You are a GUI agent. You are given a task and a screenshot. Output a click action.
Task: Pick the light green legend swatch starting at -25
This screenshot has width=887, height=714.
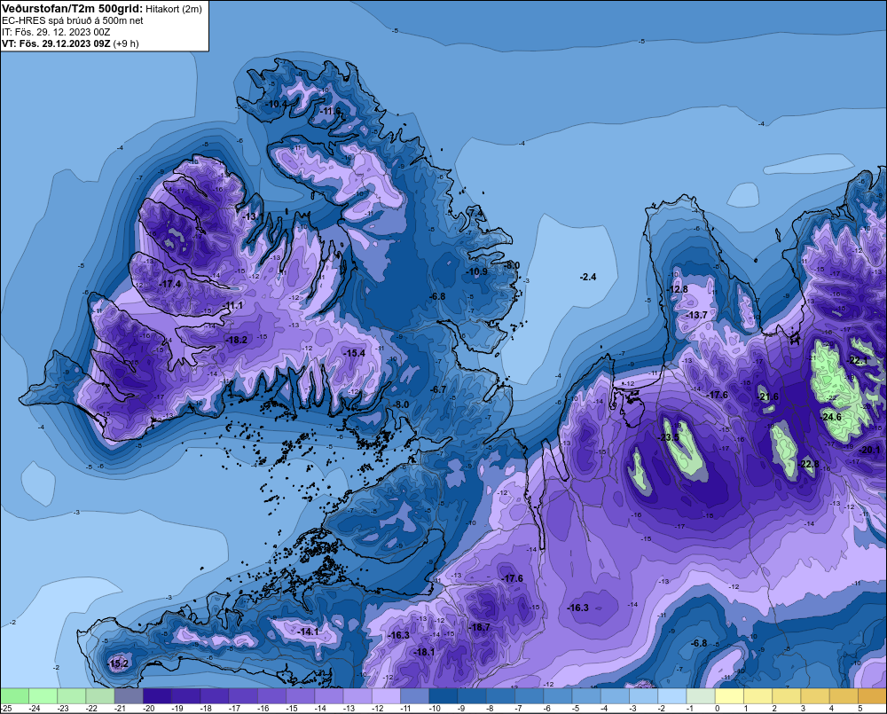coord(15,696)
